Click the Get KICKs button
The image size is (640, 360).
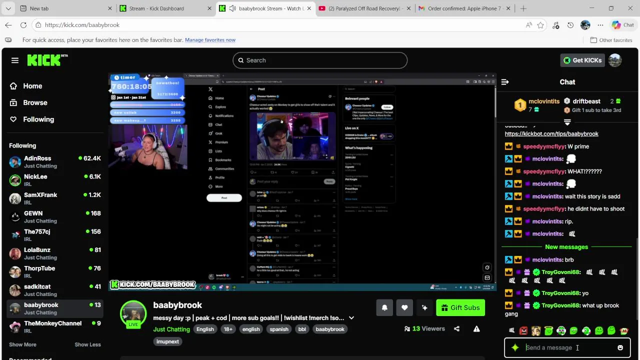[582, 60]
